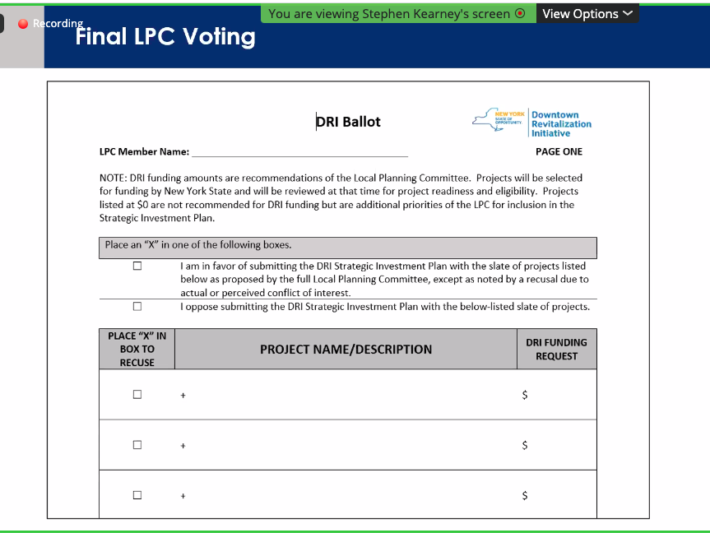Click the 'Final LPC Voting' slide title
This screenshot has height=533, width=710.
[165, 37]
